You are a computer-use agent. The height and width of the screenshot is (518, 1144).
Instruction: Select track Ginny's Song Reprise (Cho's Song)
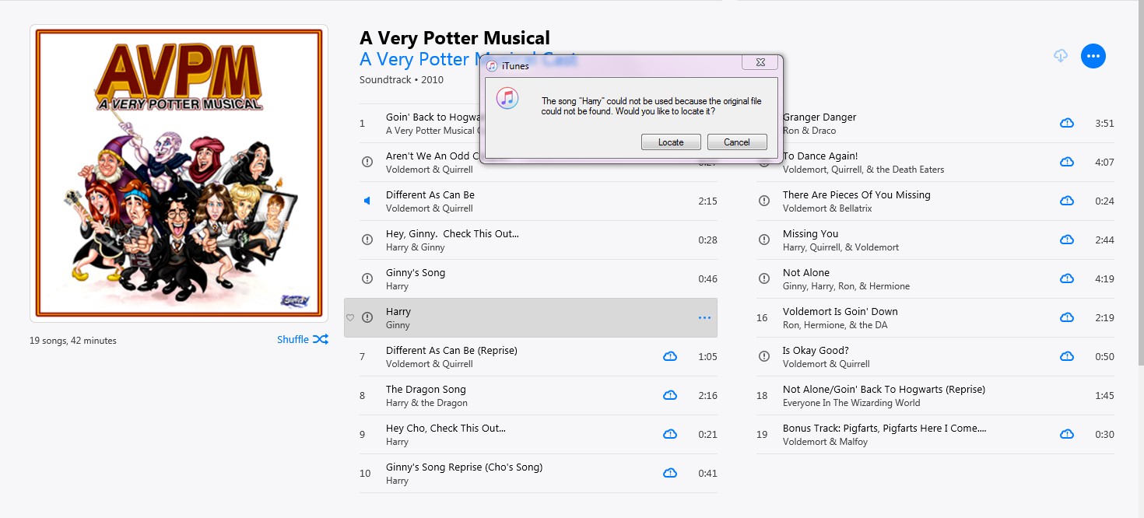coord(538,473)
